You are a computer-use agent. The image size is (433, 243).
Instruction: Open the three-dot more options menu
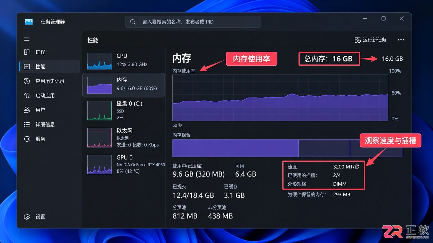(401, 40)
